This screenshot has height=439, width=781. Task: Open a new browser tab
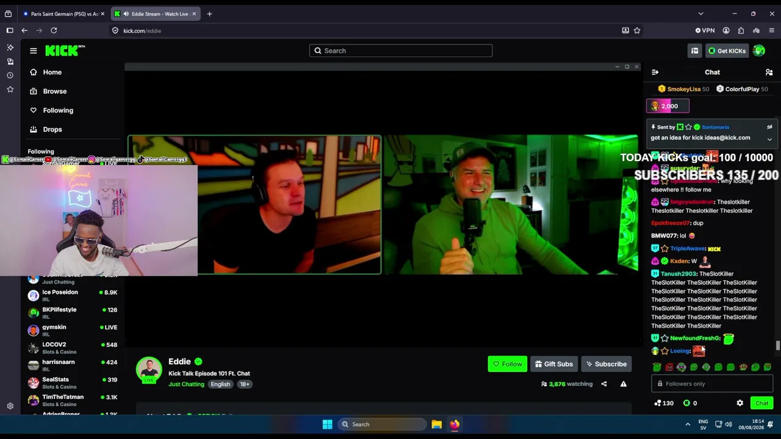(209, 13)
